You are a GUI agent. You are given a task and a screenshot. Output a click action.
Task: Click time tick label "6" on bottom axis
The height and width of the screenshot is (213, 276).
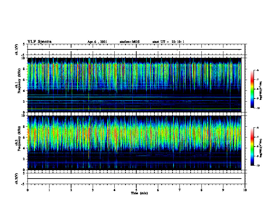(158, 190)
